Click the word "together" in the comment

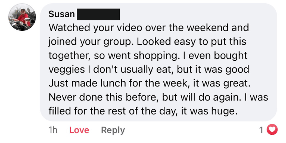(69, 56)
